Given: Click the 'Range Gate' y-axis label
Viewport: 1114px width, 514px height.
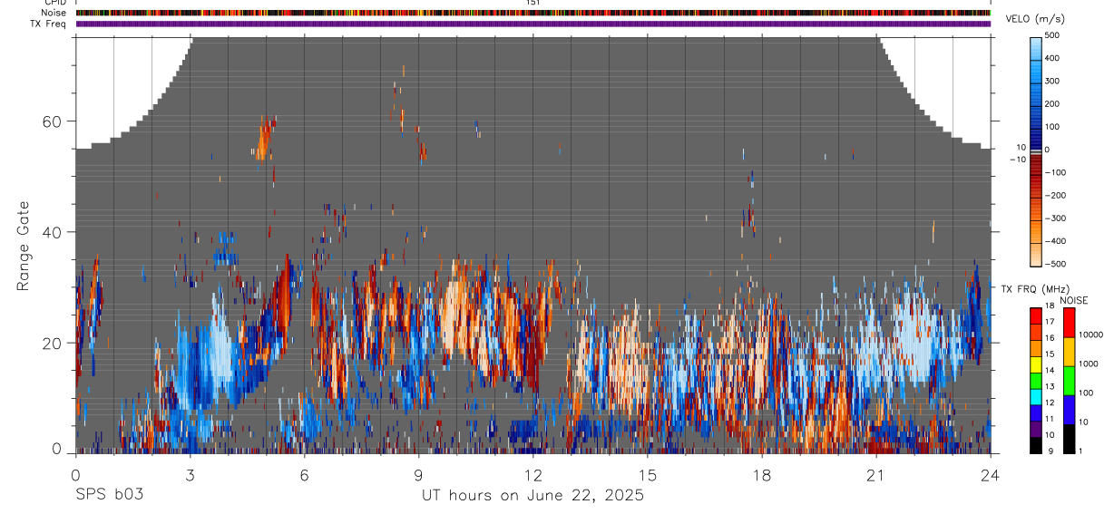Looking at the screenshot, I should point(24,247).
